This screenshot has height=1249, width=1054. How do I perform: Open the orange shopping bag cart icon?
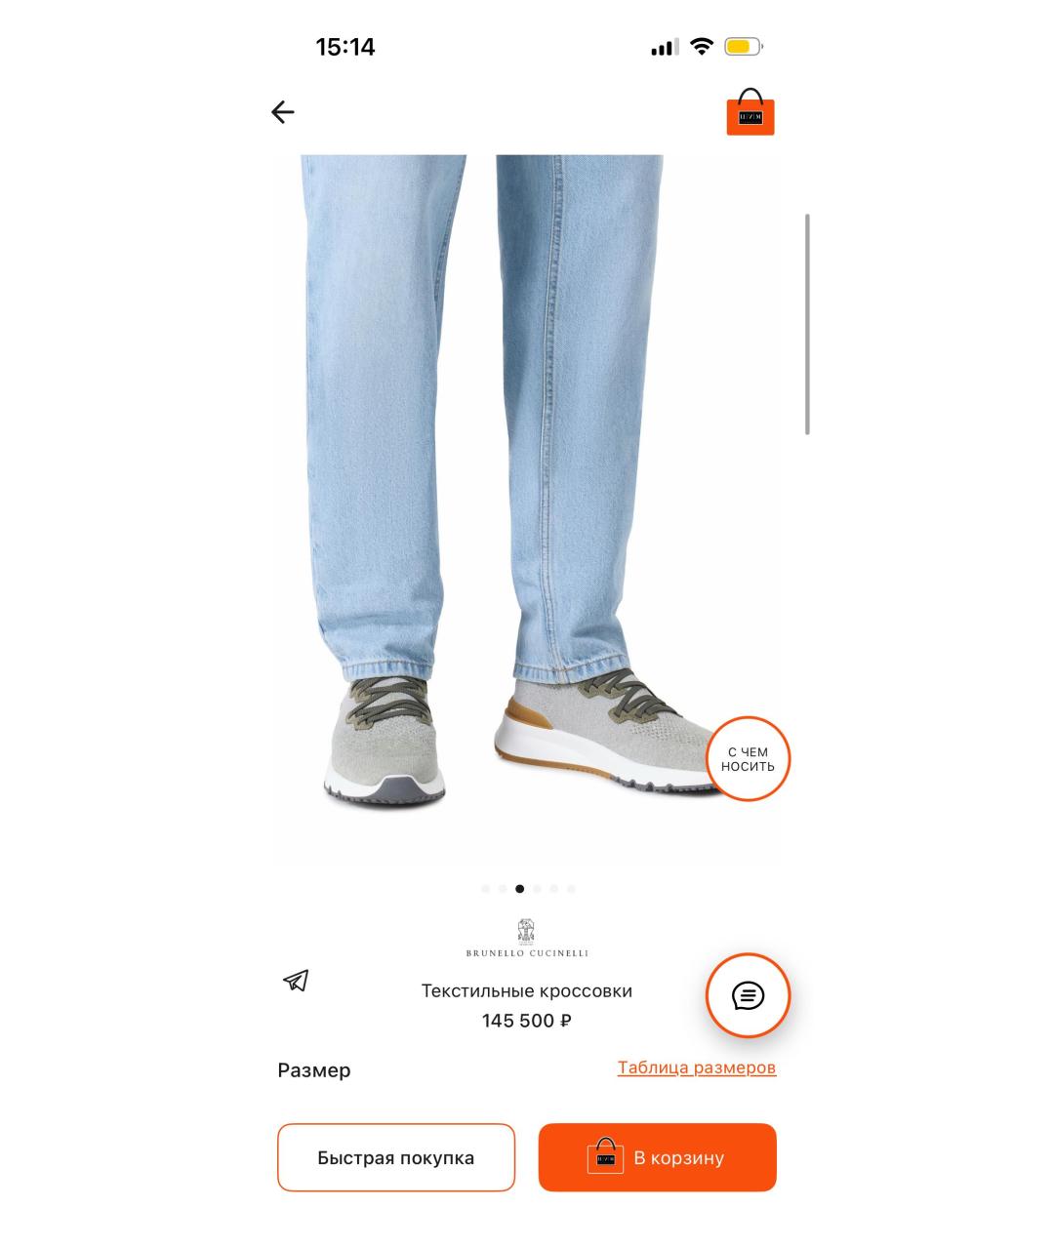click(750, 112)
